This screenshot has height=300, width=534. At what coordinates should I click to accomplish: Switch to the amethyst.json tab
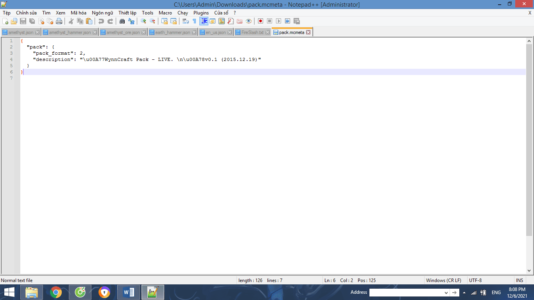click(21, 32)
